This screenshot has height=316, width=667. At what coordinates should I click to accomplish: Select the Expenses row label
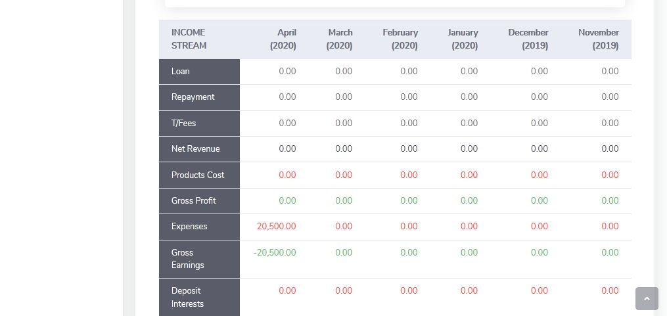189,227
